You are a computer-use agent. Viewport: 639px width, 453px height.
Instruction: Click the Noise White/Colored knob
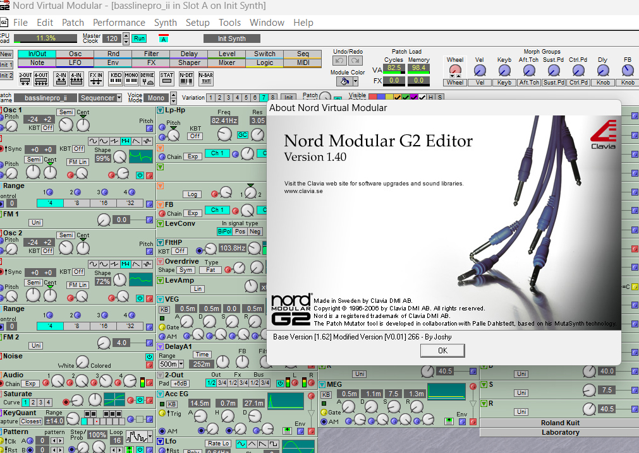pyautogui.click(x=82, y=362)
